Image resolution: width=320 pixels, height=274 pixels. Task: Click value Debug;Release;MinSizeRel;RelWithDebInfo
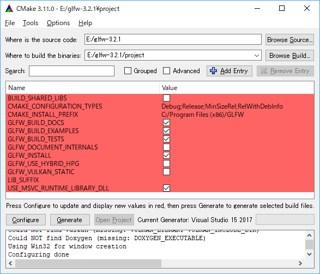pyautogui.click(x=222, y=106)
